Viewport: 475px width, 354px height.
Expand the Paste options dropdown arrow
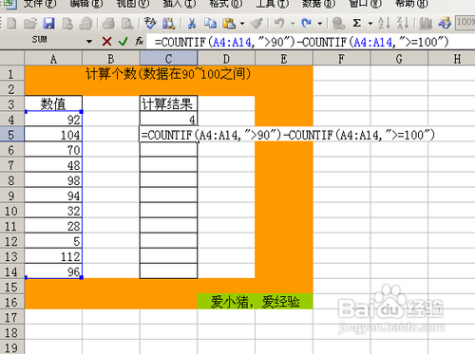tap(242, 24)
